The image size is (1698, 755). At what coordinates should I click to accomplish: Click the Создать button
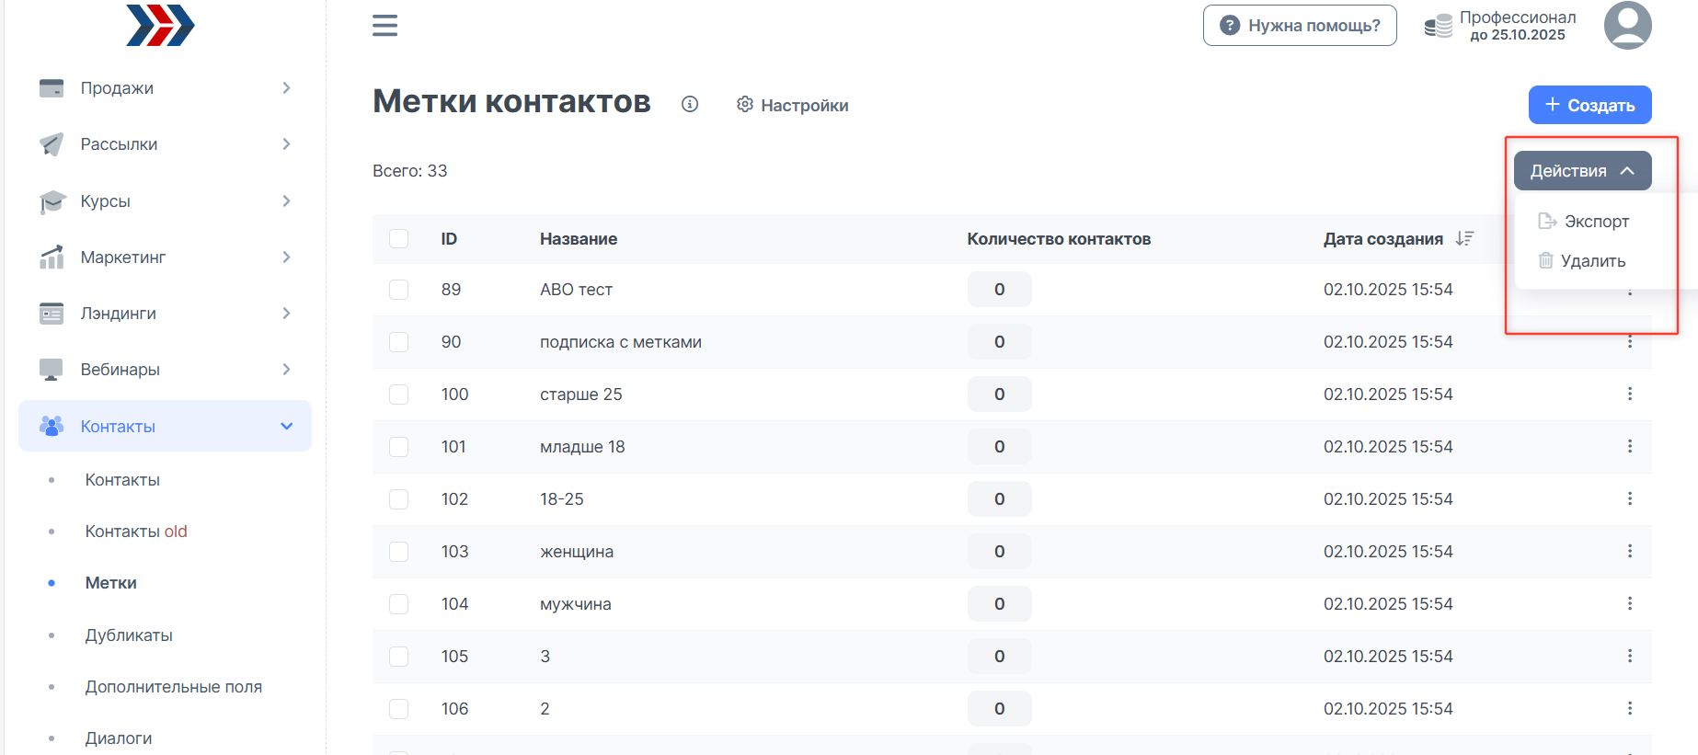point(1589,105)
